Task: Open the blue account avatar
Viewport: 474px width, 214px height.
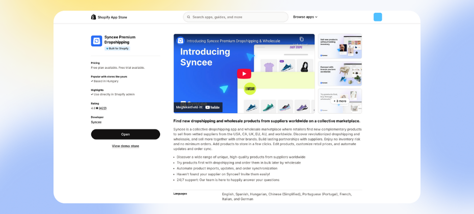Action: [x=378, y=17]
